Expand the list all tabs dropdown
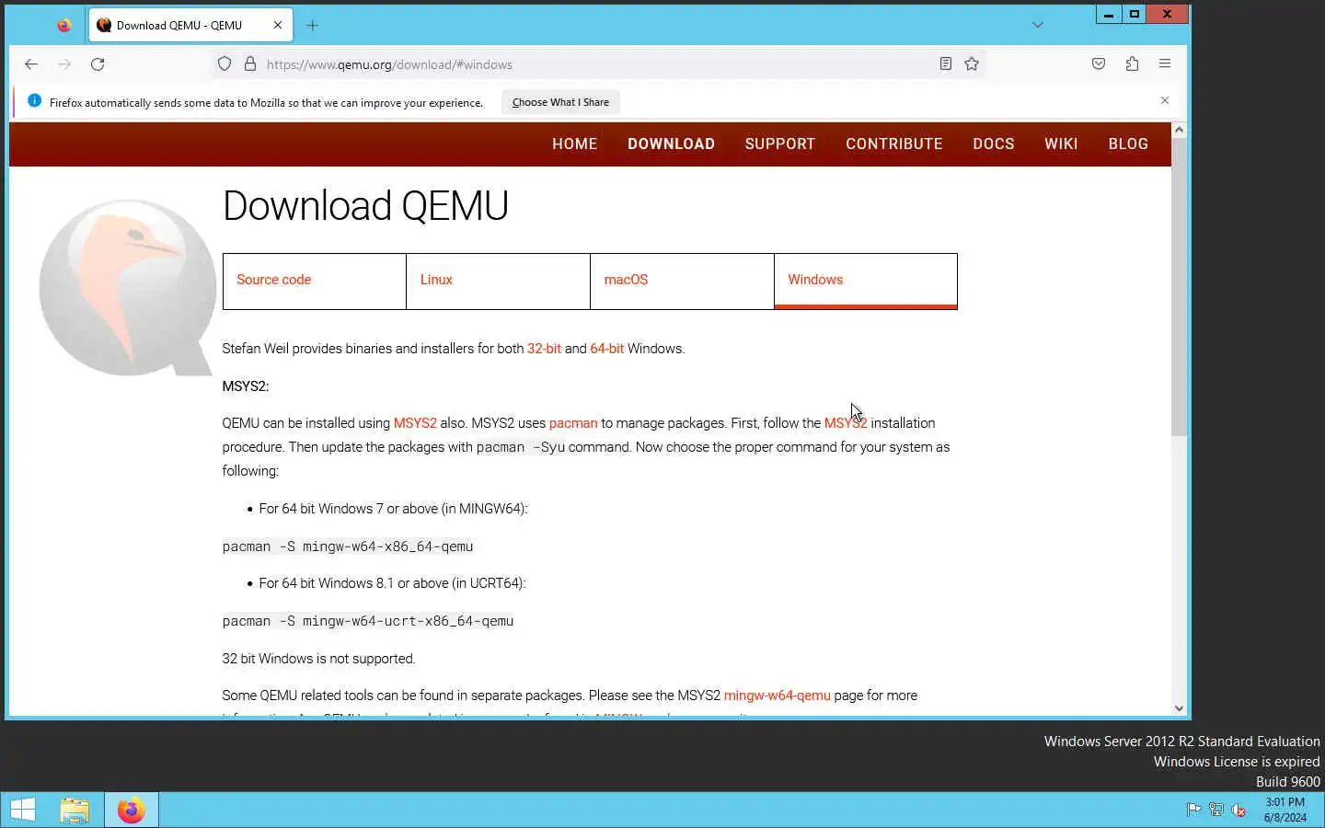Screen dimensions: 1325x828 [x=1038, y=26]
